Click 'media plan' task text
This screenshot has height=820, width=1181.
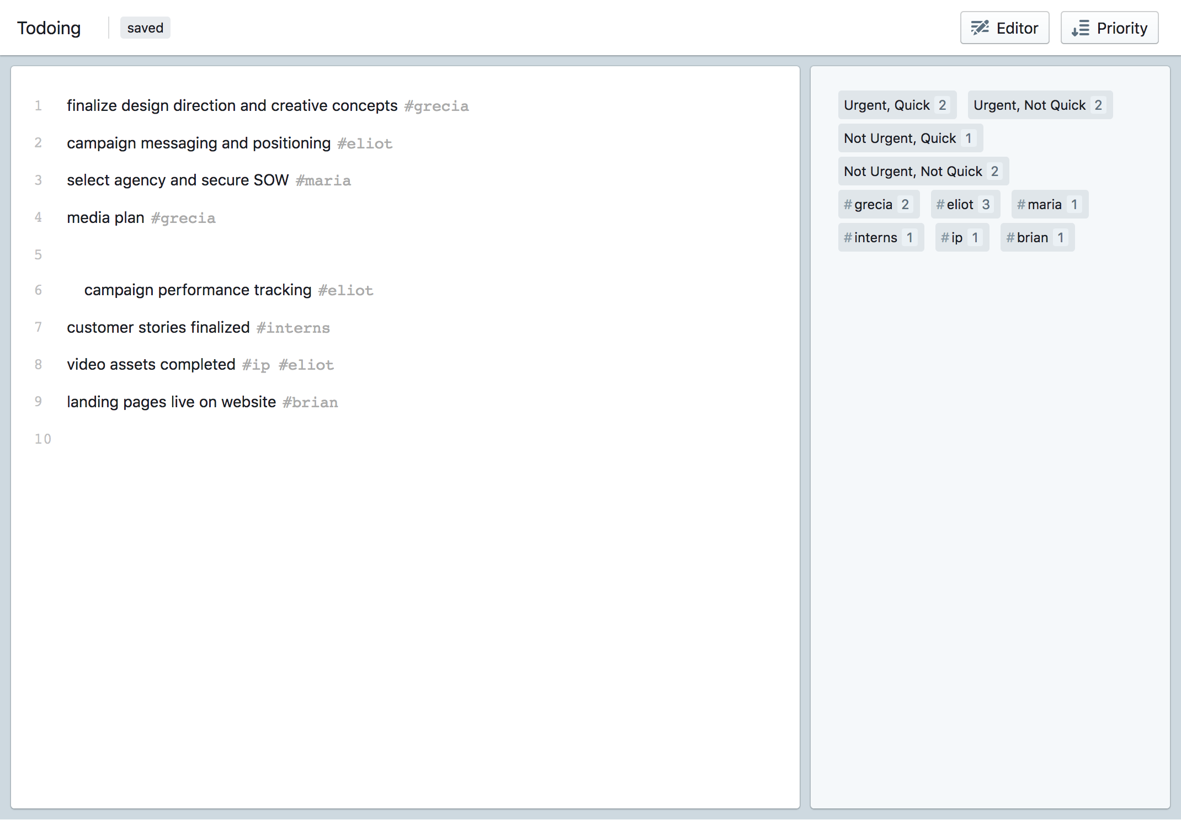click(x=105, y=217)
